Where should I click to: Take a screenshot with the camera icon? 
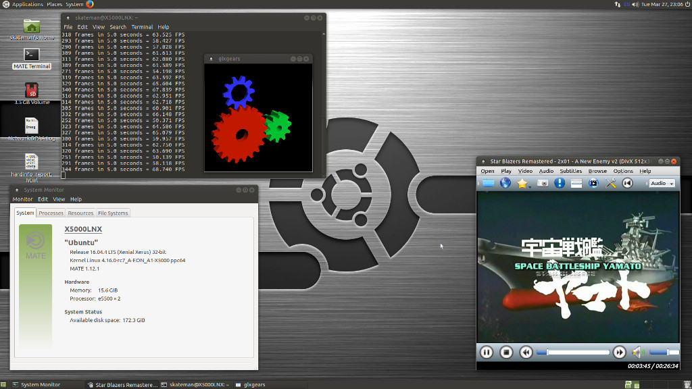[543, 183]
